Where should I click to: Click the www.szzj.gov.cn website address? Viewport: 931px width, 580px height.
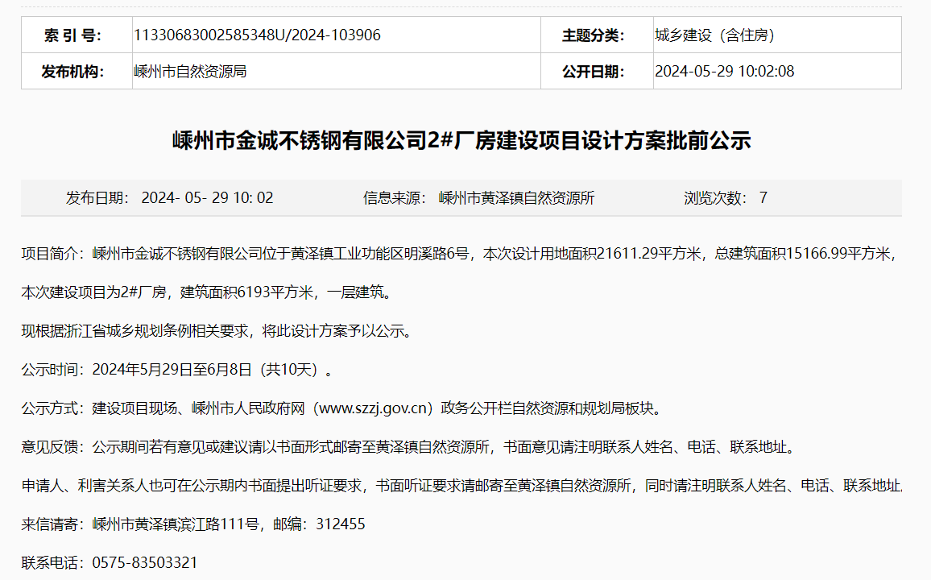tap(376, 408)
